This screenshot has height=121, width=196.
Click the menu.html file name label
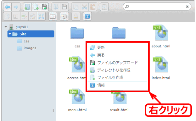click(x=77, y=110)
